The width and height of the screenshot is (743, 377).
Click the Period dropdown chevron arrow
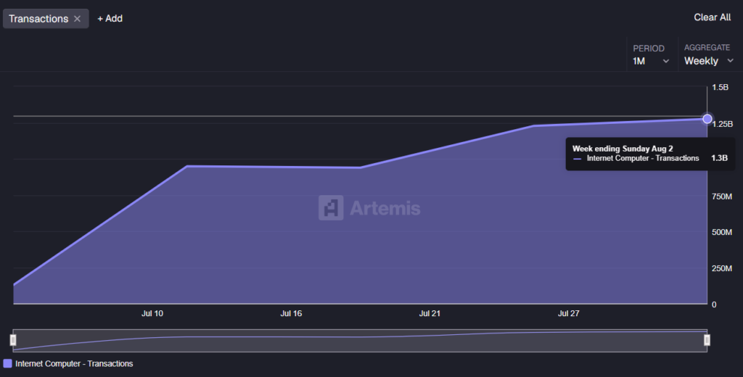pos(666,61)
